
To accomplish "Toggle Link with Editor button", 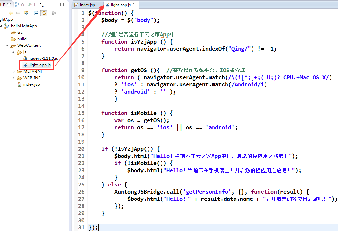I will [44, 13].
